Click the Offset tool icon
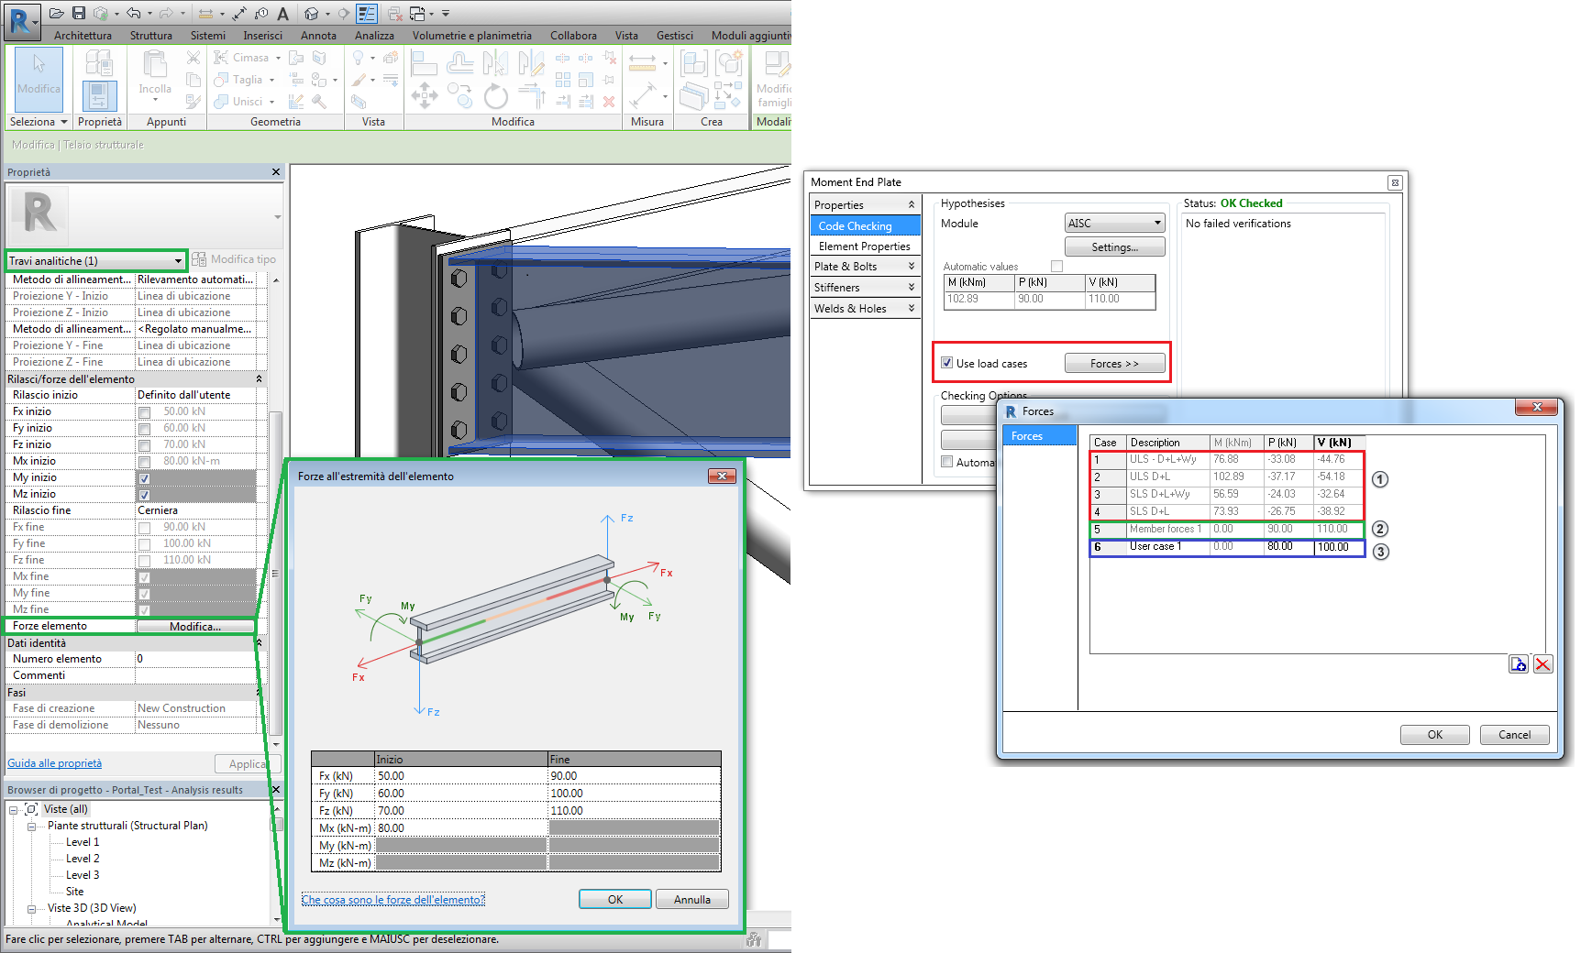This screenshot has height=953, width=1592. click(459, 62)
